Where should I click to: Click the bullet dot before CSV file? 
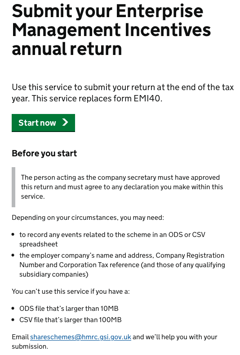13,320
